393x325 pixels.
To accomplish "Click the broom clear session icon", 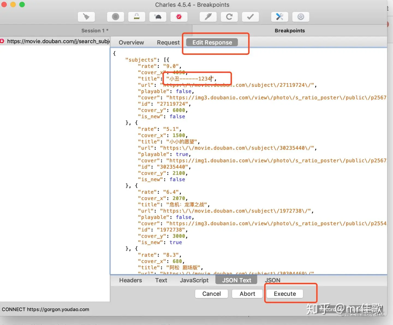I will (86, 17).
